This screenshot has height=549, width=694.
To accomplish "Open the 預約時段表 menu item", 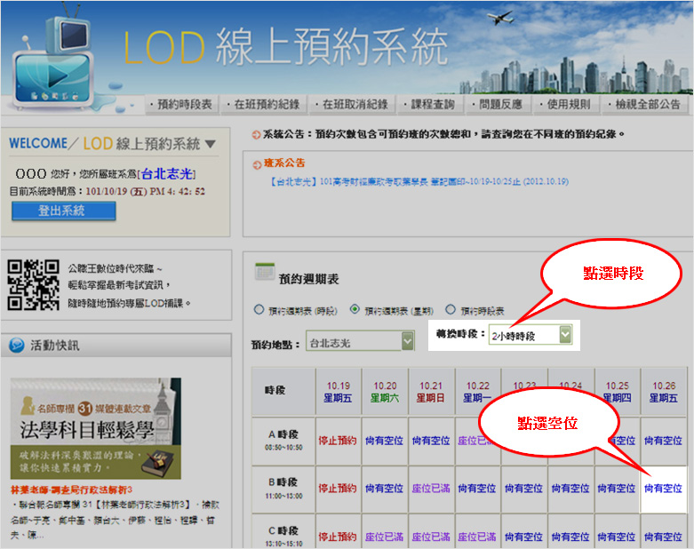I will point(181,105).
